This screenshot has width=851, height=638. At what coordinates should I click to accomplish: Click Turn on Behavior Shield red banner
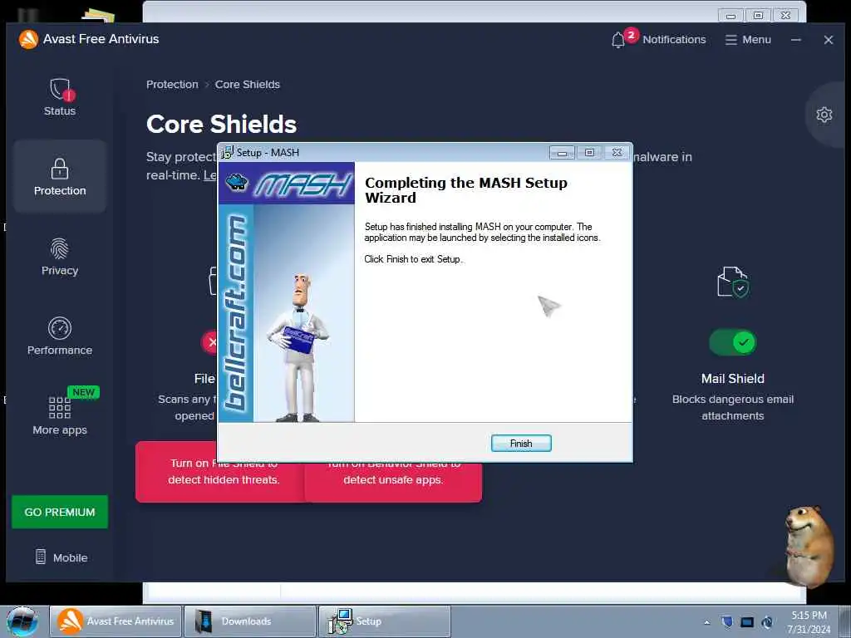click(x=393, y=482)
